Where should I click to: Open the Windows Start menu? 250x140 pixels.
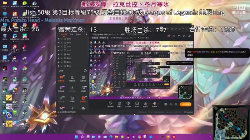pyautogui.click(x=76, y=137)
